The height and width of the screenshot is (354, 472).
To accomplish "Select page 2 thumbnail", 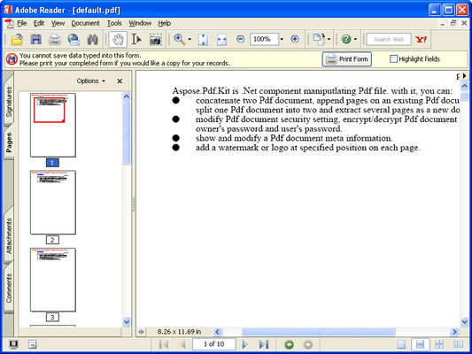I will pos(52,202).
